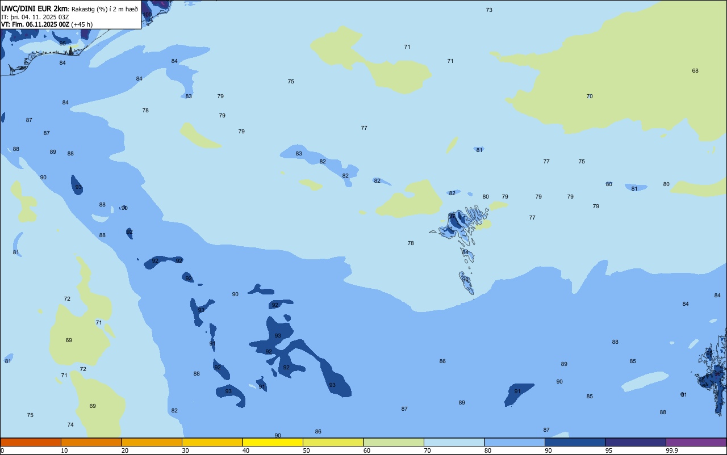Click the humidity value 73 on the map
This screenshot has height=455, width=727.
coord(489,10)
